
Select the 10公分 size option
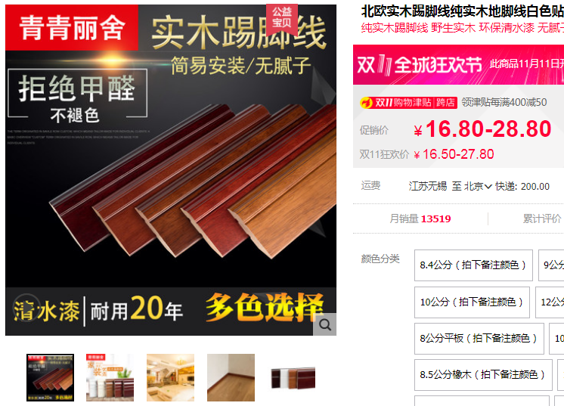point(472,302)
